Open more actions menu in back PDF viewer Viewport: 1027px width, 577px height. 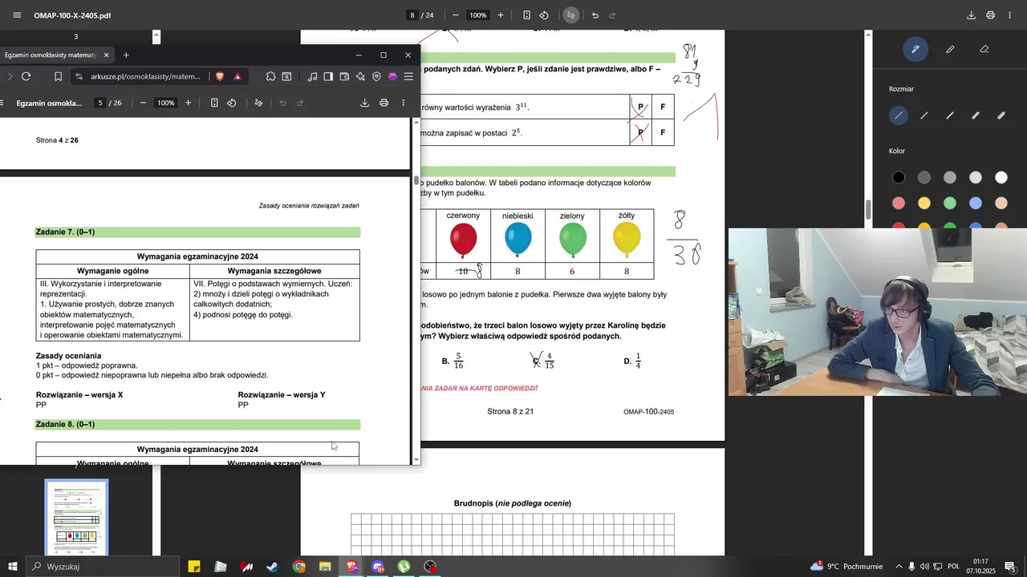tap(1009, 15)
